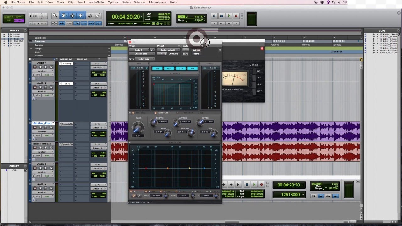Toggle the DYN block in FX chain
This screenshot has height=226, width=402.
click(x=181, y=68)
